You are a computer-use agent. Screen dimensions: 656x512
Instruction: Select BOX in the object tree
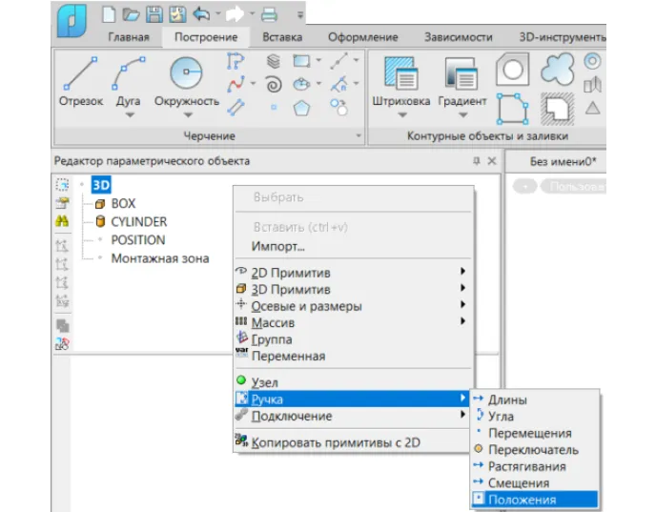click(x=123, y=203)
